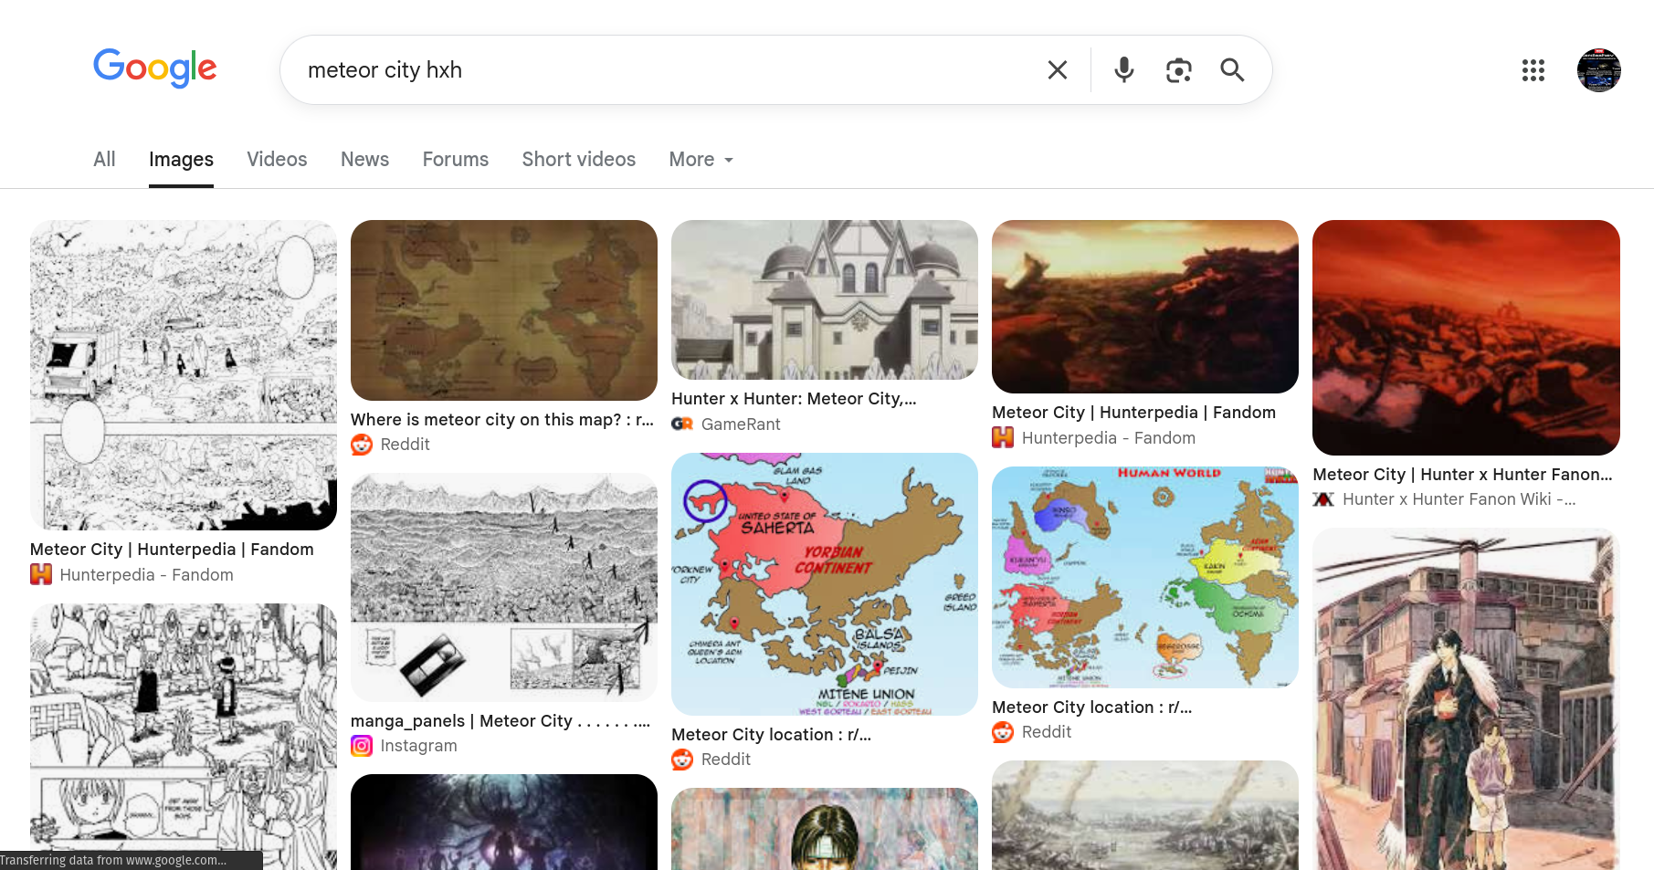
Task: Switch to the Videos tab
Action: tap(277, 160)
